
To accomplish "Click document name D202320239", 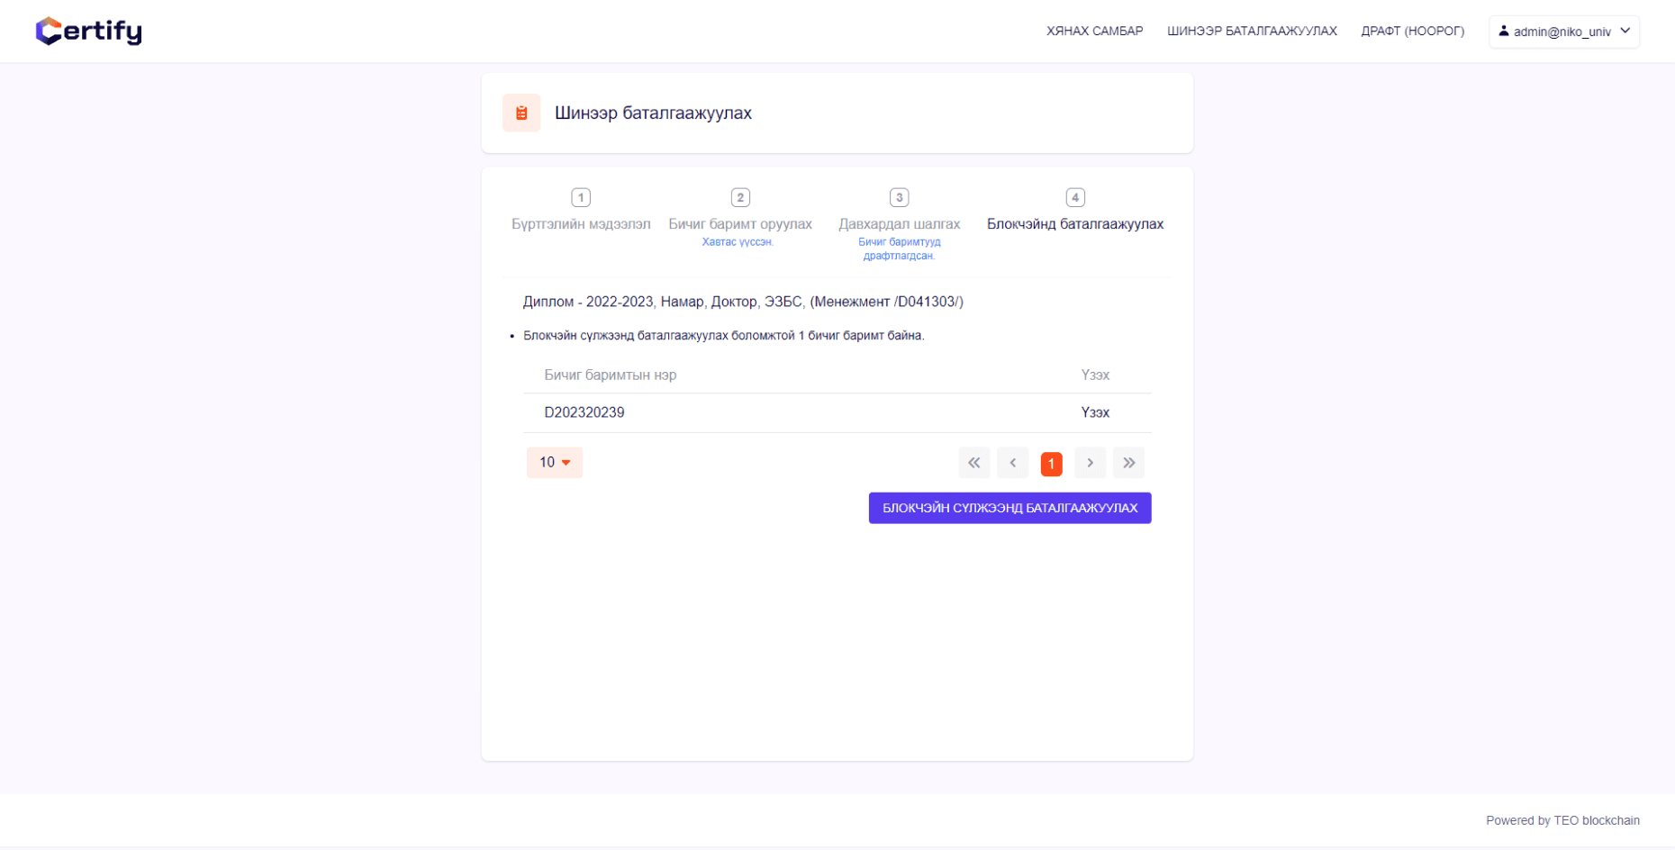I will [584, 412].
